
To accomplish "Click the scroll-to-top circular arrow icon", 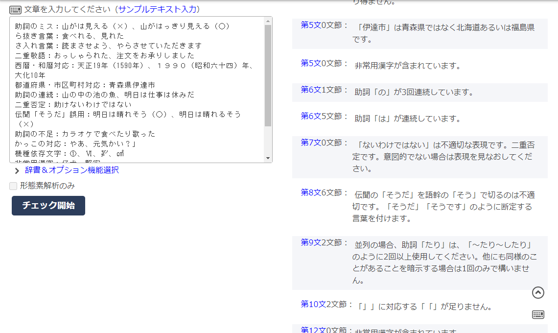I will 538,293.
